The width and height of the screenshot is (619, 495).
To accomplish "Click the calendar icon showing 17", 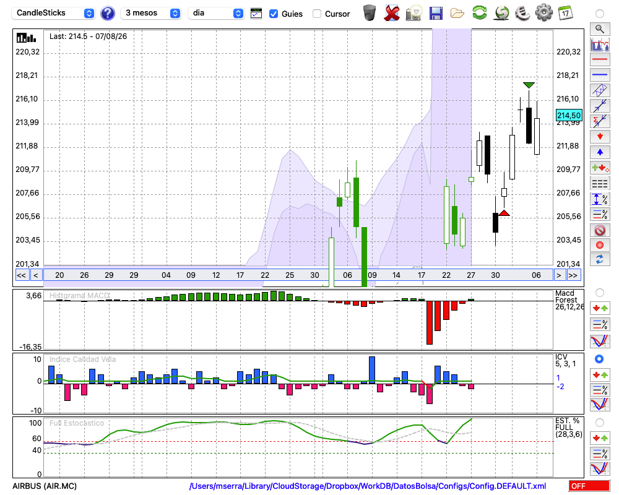I will pyautogui.click(x=565, y=13).
